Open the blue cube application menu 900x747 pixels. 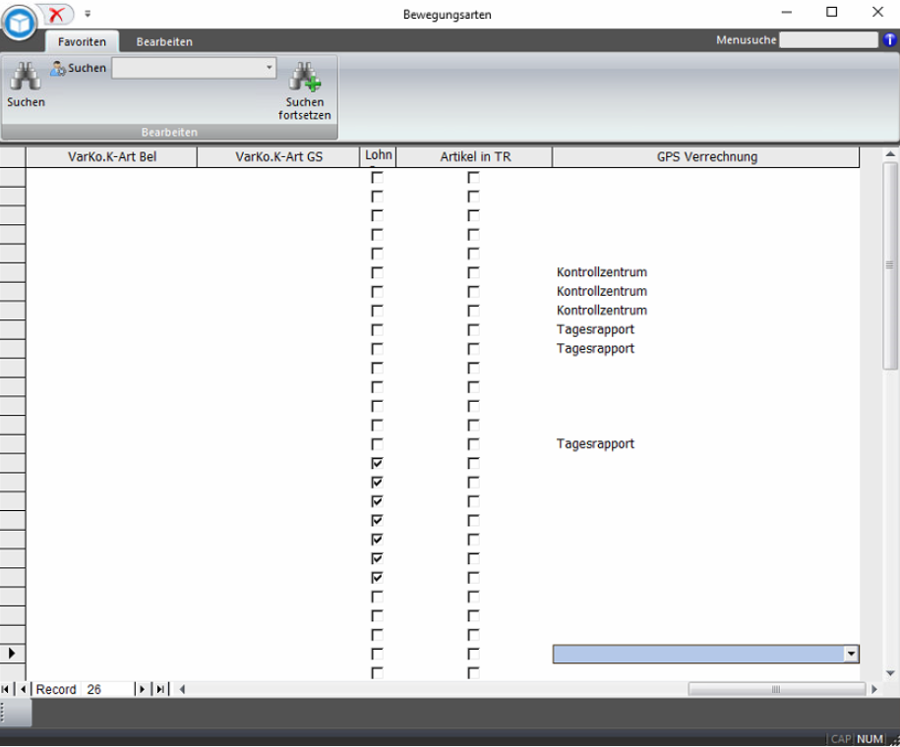[19, 22]
